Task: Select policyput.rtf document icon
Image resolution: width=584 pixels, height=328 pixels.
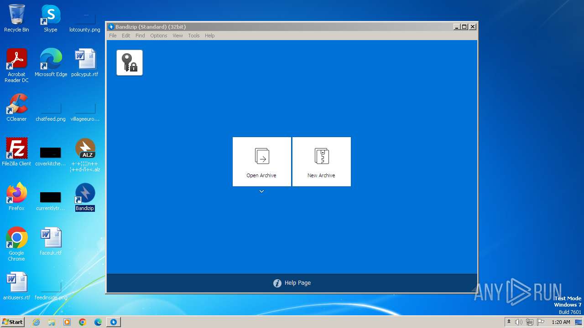Action: [85, 63]
